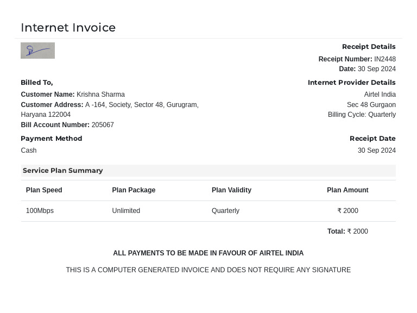Click the Plan Speed column header
This screenshot has width=417, height=313.
(44, 190)
